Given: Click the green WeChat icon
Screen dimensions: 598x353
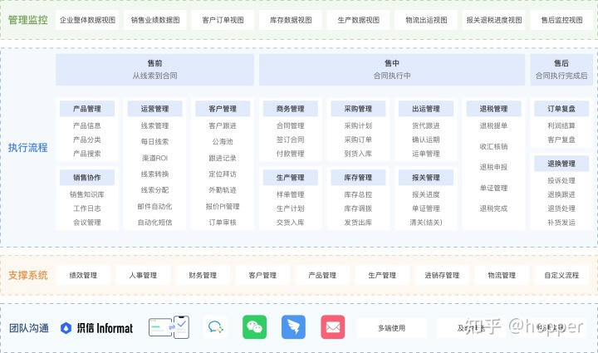Looking at the screenshot, I should coord(255,327).
